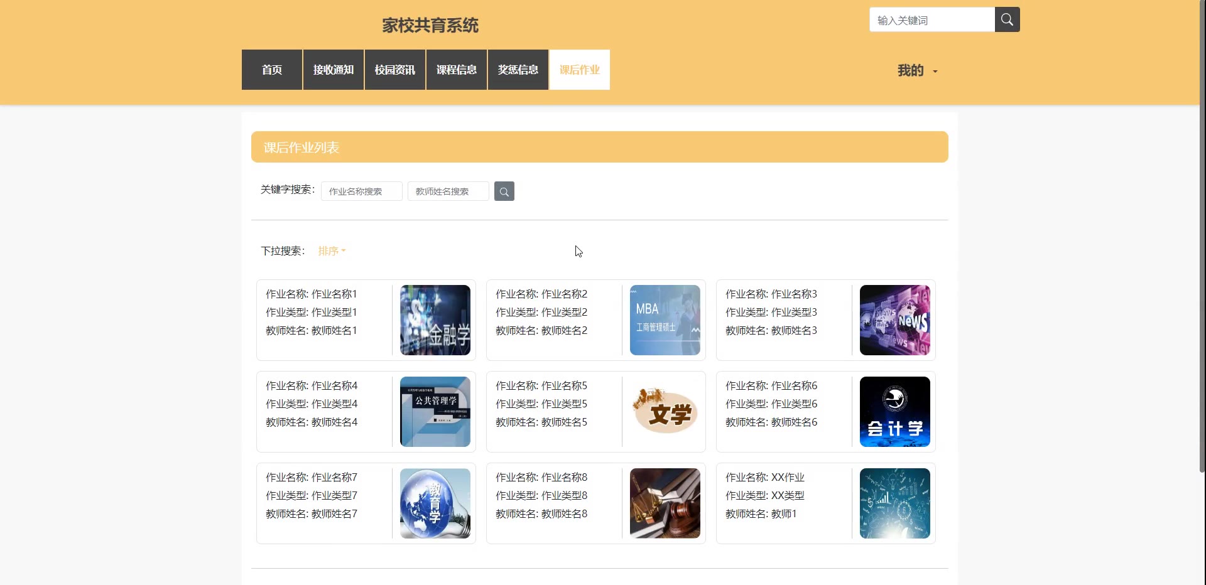The width and height of the screenshot is (1206, 585).
Task: Click the page's vertical scrollbar
Action: [x=1202, y=236]
